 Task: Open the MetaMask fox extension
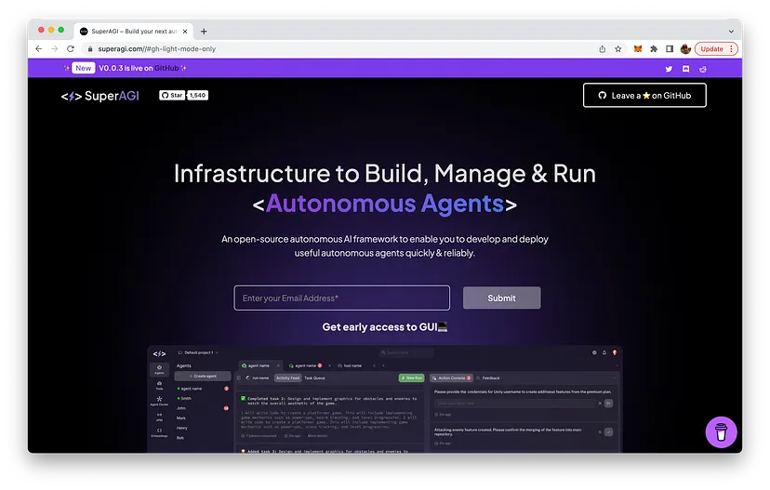click(637, 49)
